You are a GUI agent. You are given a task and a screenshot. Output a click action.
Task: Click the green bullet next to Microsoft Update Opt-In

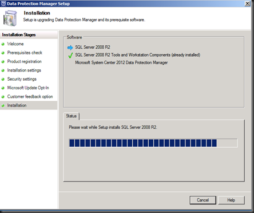[x=3, y=88]
